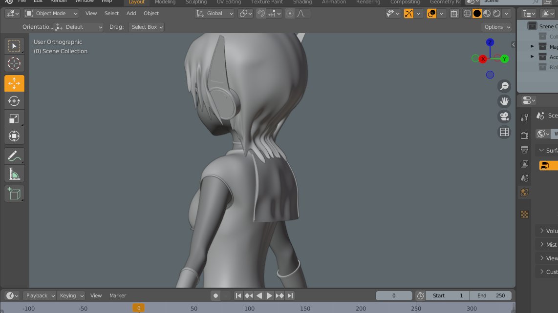Activate the Annotate pencil tool
The image size is (558, 313).
pos(14,156)
